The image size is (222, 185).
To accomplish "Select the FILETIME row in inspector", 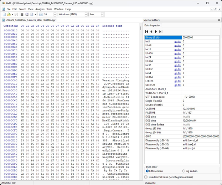I will pos(182,113).
